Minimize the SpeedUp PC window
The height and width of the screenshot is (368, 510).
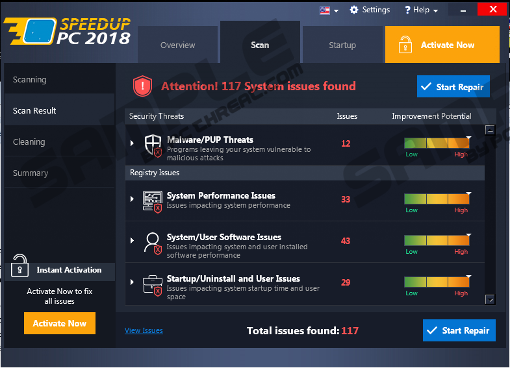point(463,10)
